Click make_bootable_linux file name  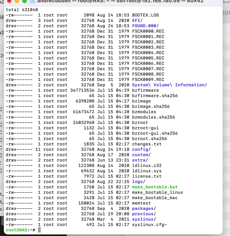[x=158, y=193]
